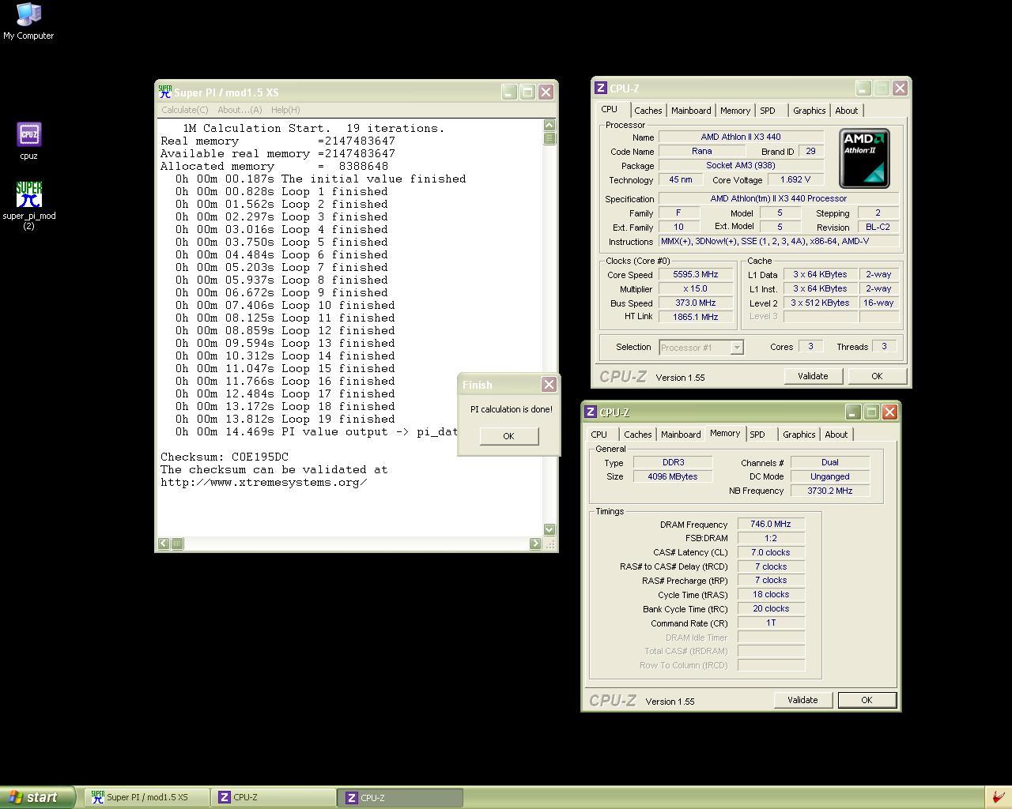Click OK in the lower CPU-Z Memory window

867,700
